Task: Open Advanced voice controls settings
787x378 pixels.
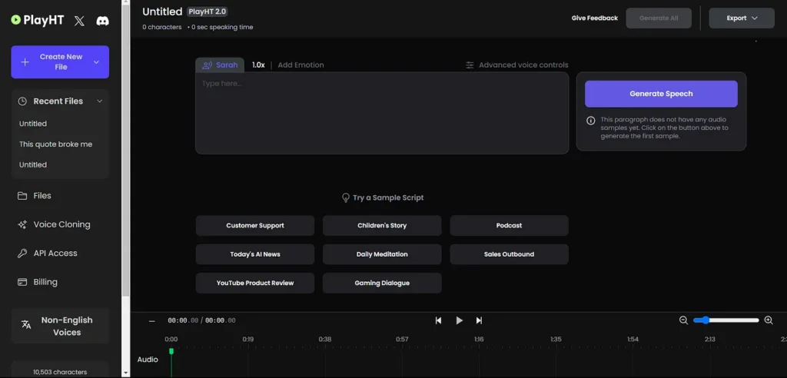Action: pos(516,65)
